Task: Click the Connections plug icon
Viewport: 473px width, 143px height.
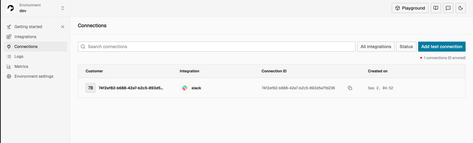Action: tap(9, 47)
